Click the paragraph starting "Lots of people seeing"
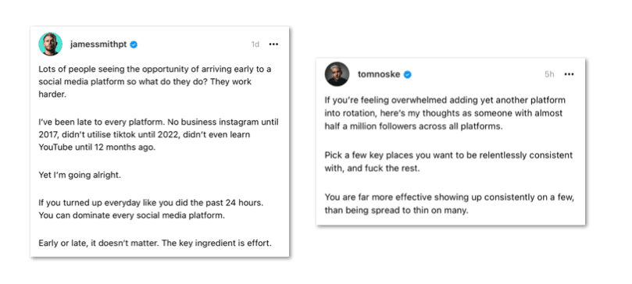Screen dimensions: 632x284 point(155,82)
